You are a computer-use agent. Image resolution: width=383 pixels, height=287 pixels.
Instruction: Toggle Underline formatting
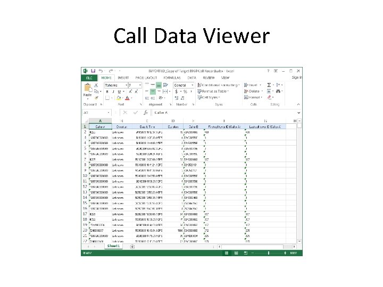pos(119,91)
